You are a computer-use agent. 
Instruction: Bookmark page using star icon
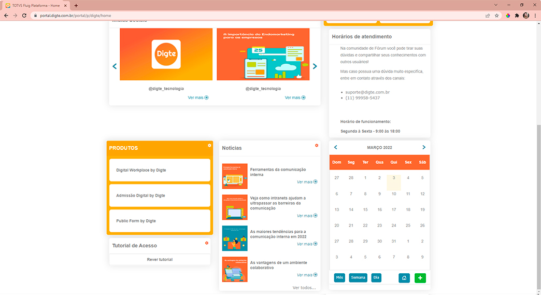pyautogui.click(x=496, y=16)
